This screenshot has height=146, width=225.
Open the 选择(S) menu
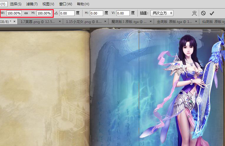tap(16, 4)
